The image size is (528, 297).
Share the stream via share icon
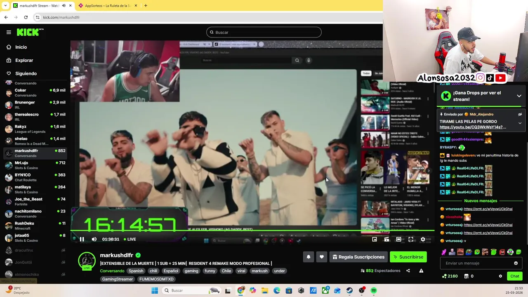coord(408,271)
